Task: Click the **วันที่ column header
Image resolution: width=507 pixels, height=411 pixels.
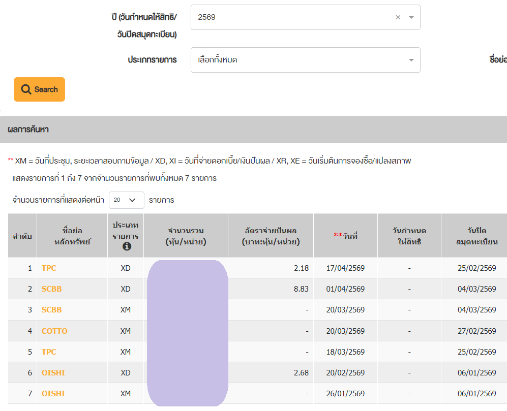Action: 345,236
